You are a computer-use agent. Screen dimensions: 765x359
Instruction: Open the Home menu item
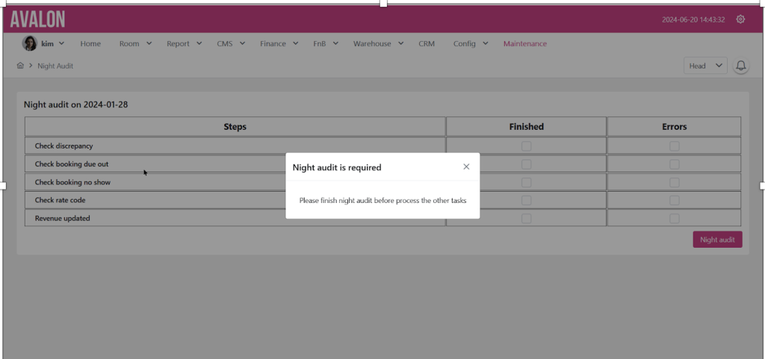pyautogui.click(x=90, y=44)
